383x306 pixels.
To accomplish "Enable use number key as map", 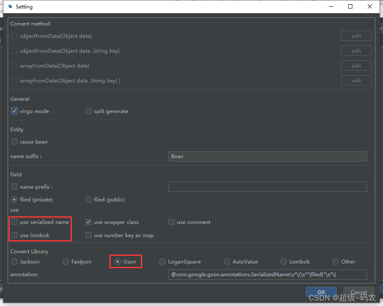I will coord(88,235).
